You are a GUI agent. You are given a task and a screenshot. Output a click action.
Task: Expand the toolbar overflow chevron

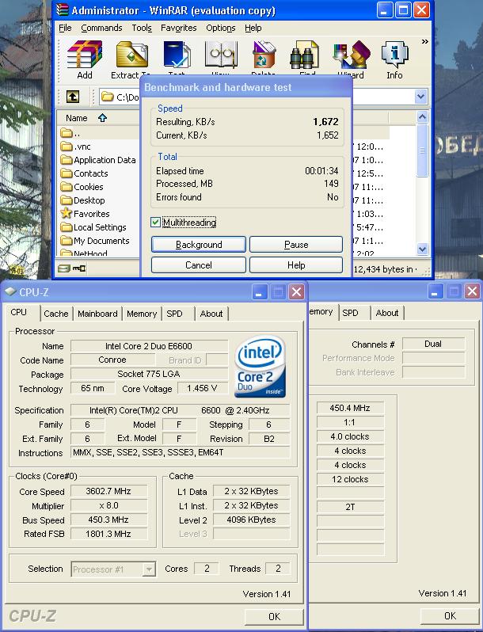click(424, 41)
